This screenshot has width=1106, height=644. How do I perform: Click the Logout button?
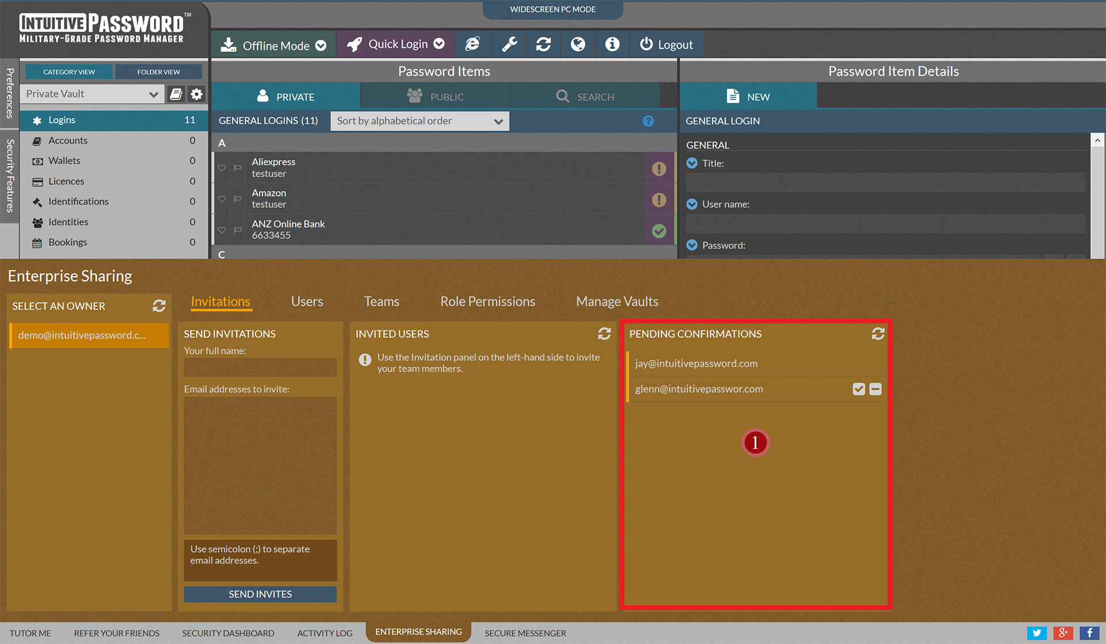click(x=666, y=44)
